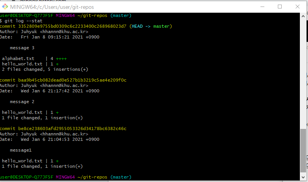308x182 pixels.
Task: Close the MINGW64 terminal window
Action: point(298,7)
